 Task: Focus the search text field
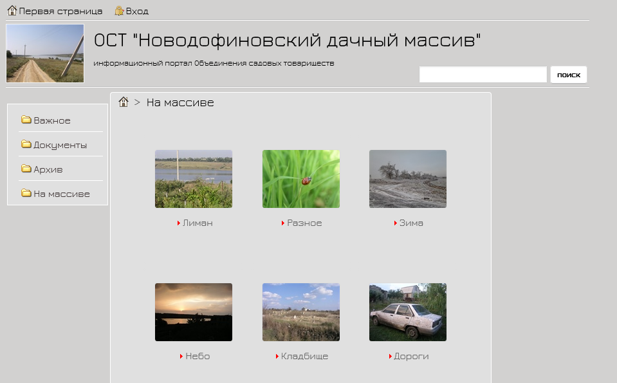click(483, 75)
